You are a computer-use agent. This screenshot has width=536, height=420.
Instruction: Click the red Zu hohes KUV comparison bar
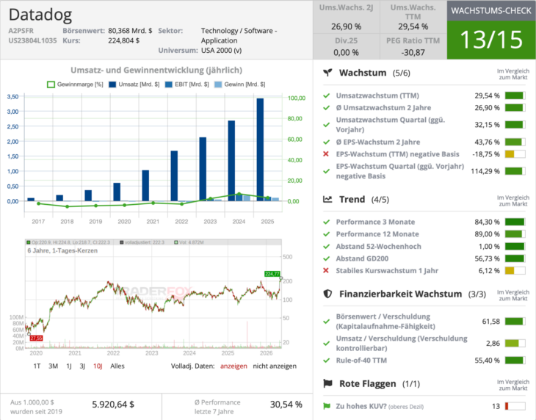pyautogui.click(x=515, y=406)
